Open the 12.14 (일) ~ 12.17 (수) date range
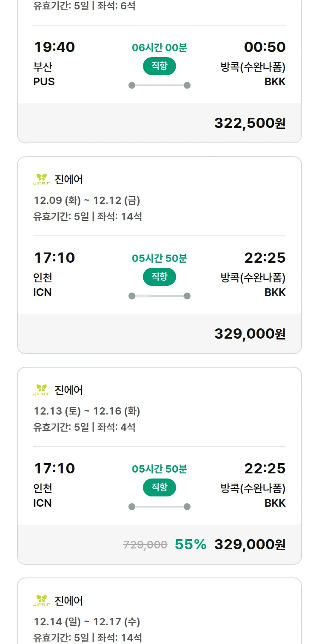The width and height of the screenshot is (319, 644). pos(87,622)
